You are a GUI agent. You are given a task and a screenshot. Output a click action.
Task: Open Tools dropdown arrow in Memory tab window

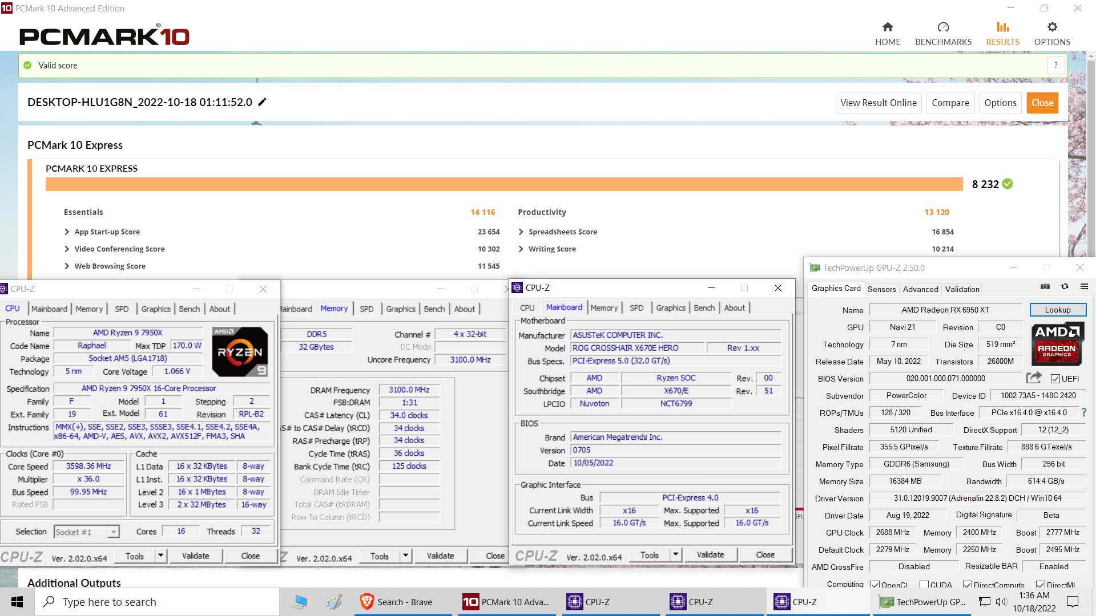[x=405, y=555]
